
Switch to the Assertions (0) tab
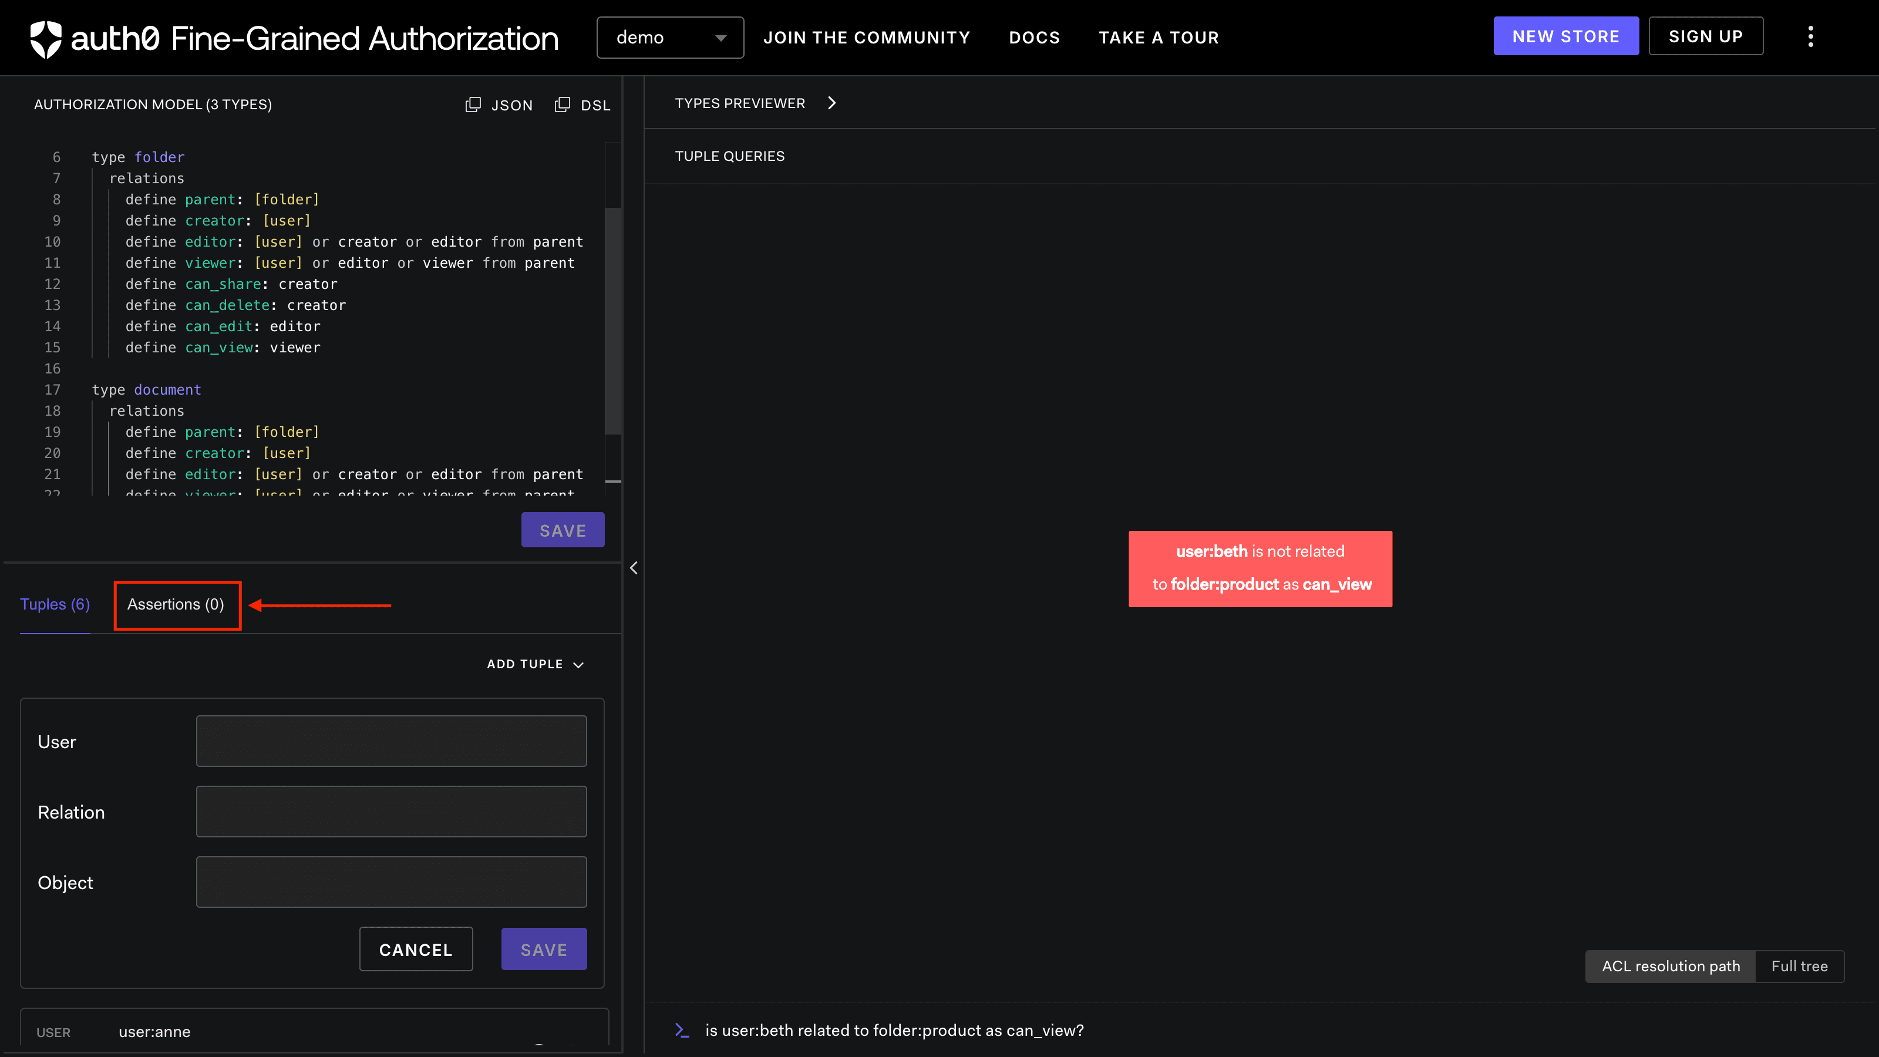[176, 604]
